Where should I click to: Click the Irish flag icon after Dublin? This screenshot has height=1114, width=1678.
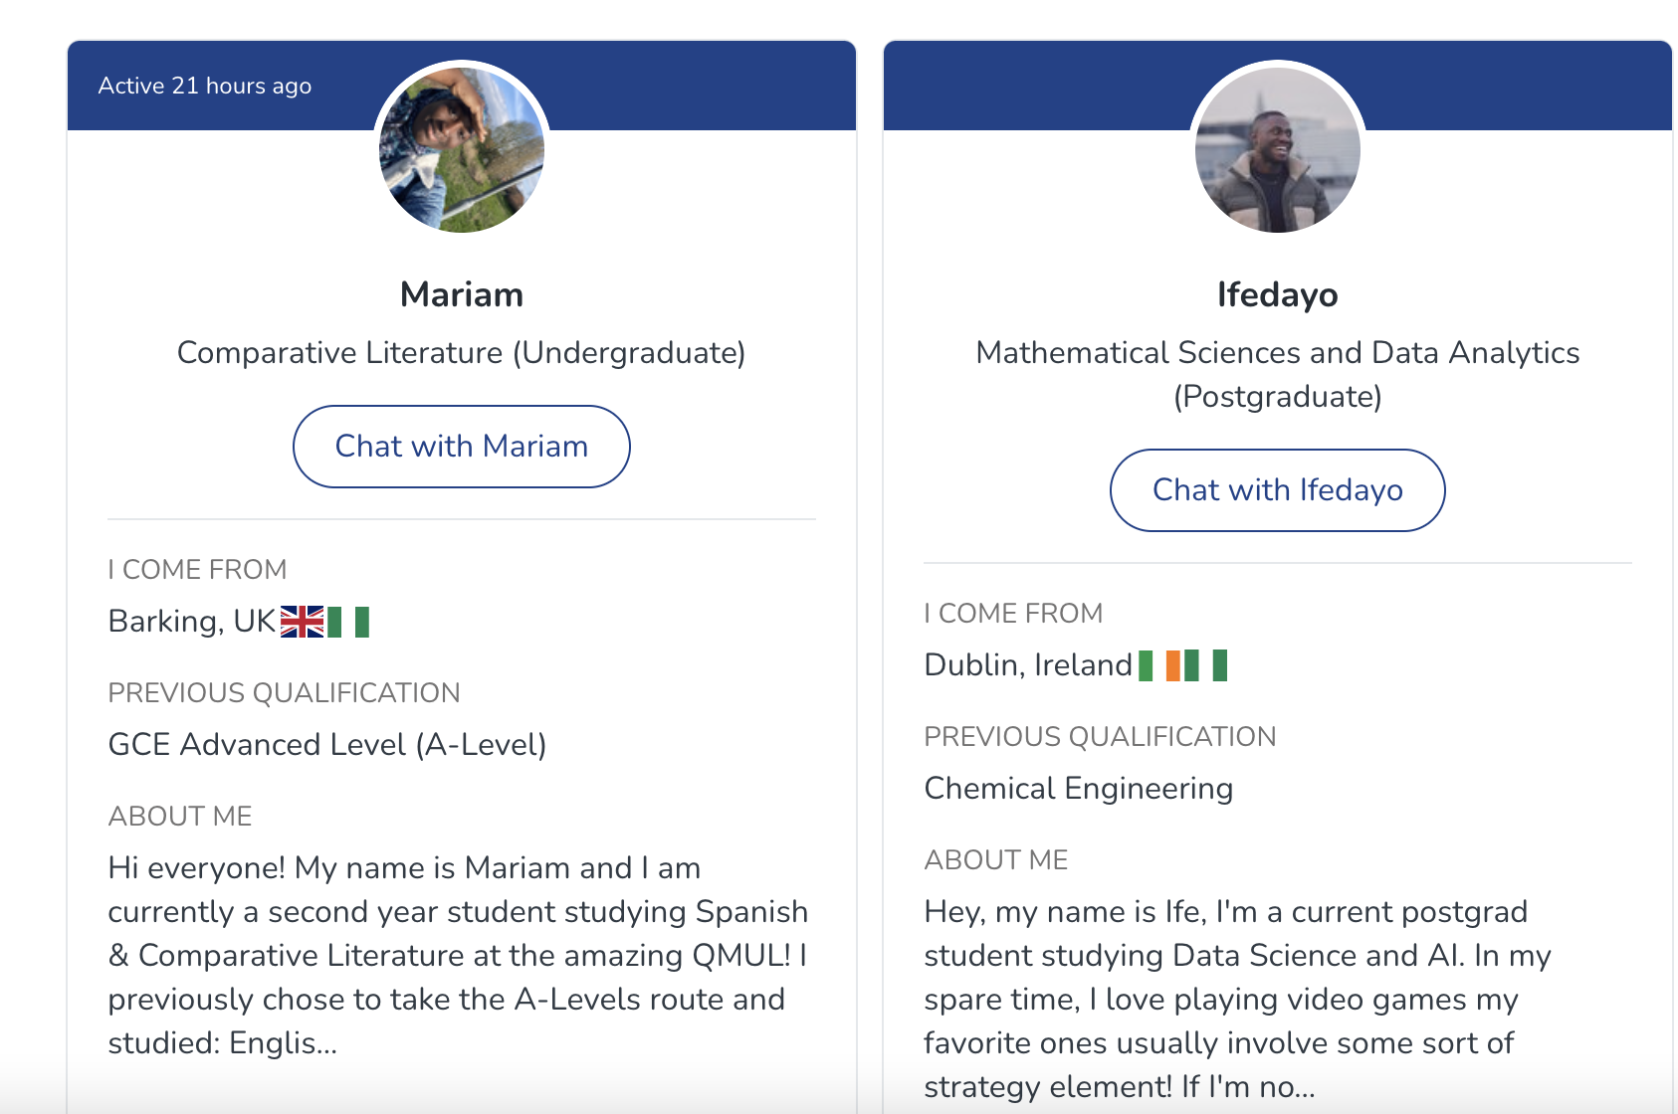(x=1160, y=665)
